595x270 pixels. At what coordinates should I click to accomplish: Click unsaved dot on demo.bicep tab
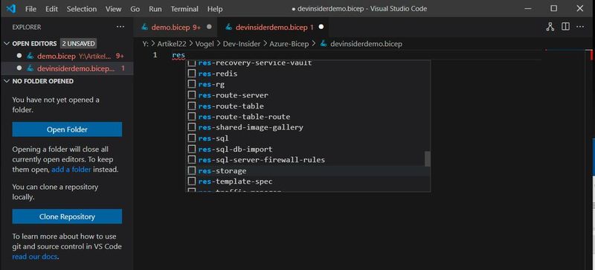point(209,27)
